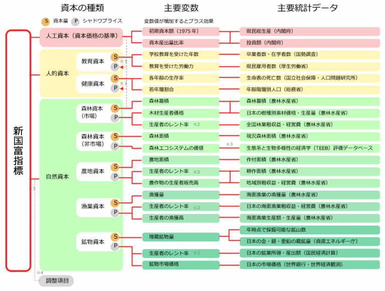
Task: Select the 卒業者数・在学者数(国勢調査) box
Action: point(310,55)
